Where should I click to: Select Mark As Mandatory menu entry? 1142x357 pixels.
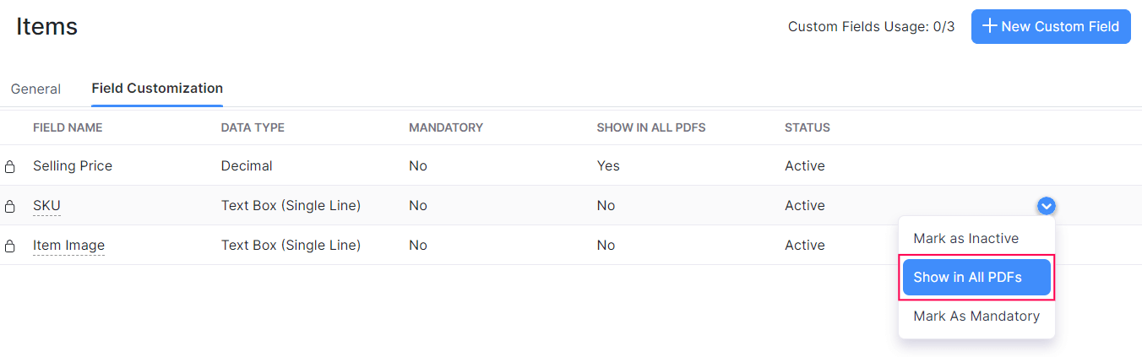point(976,316)
